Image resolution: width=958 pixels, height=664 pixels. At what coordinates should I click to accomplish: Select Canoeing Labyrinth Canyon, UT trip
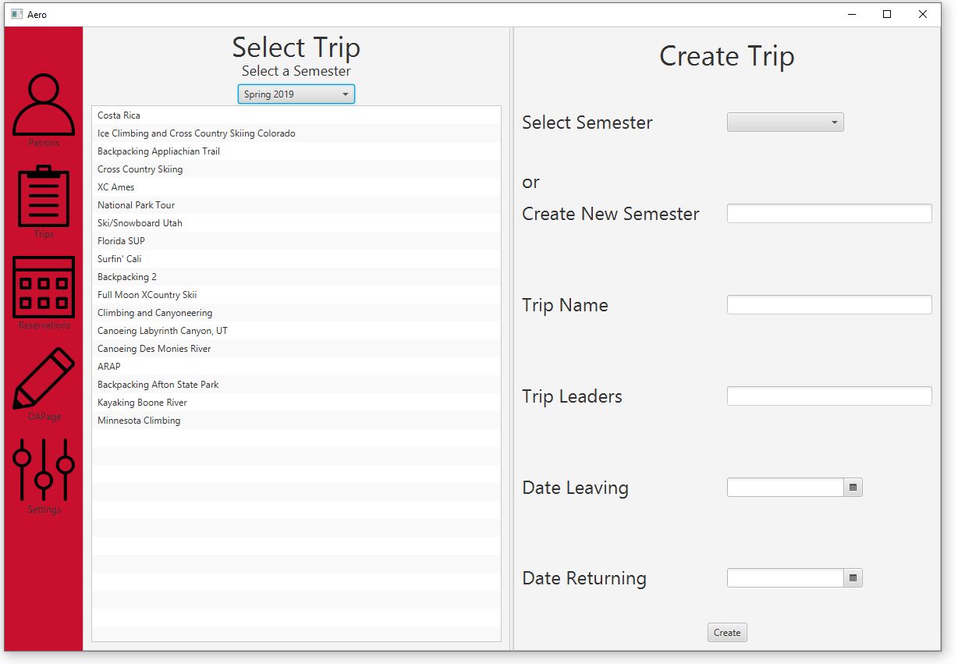(x=162, y=331)
